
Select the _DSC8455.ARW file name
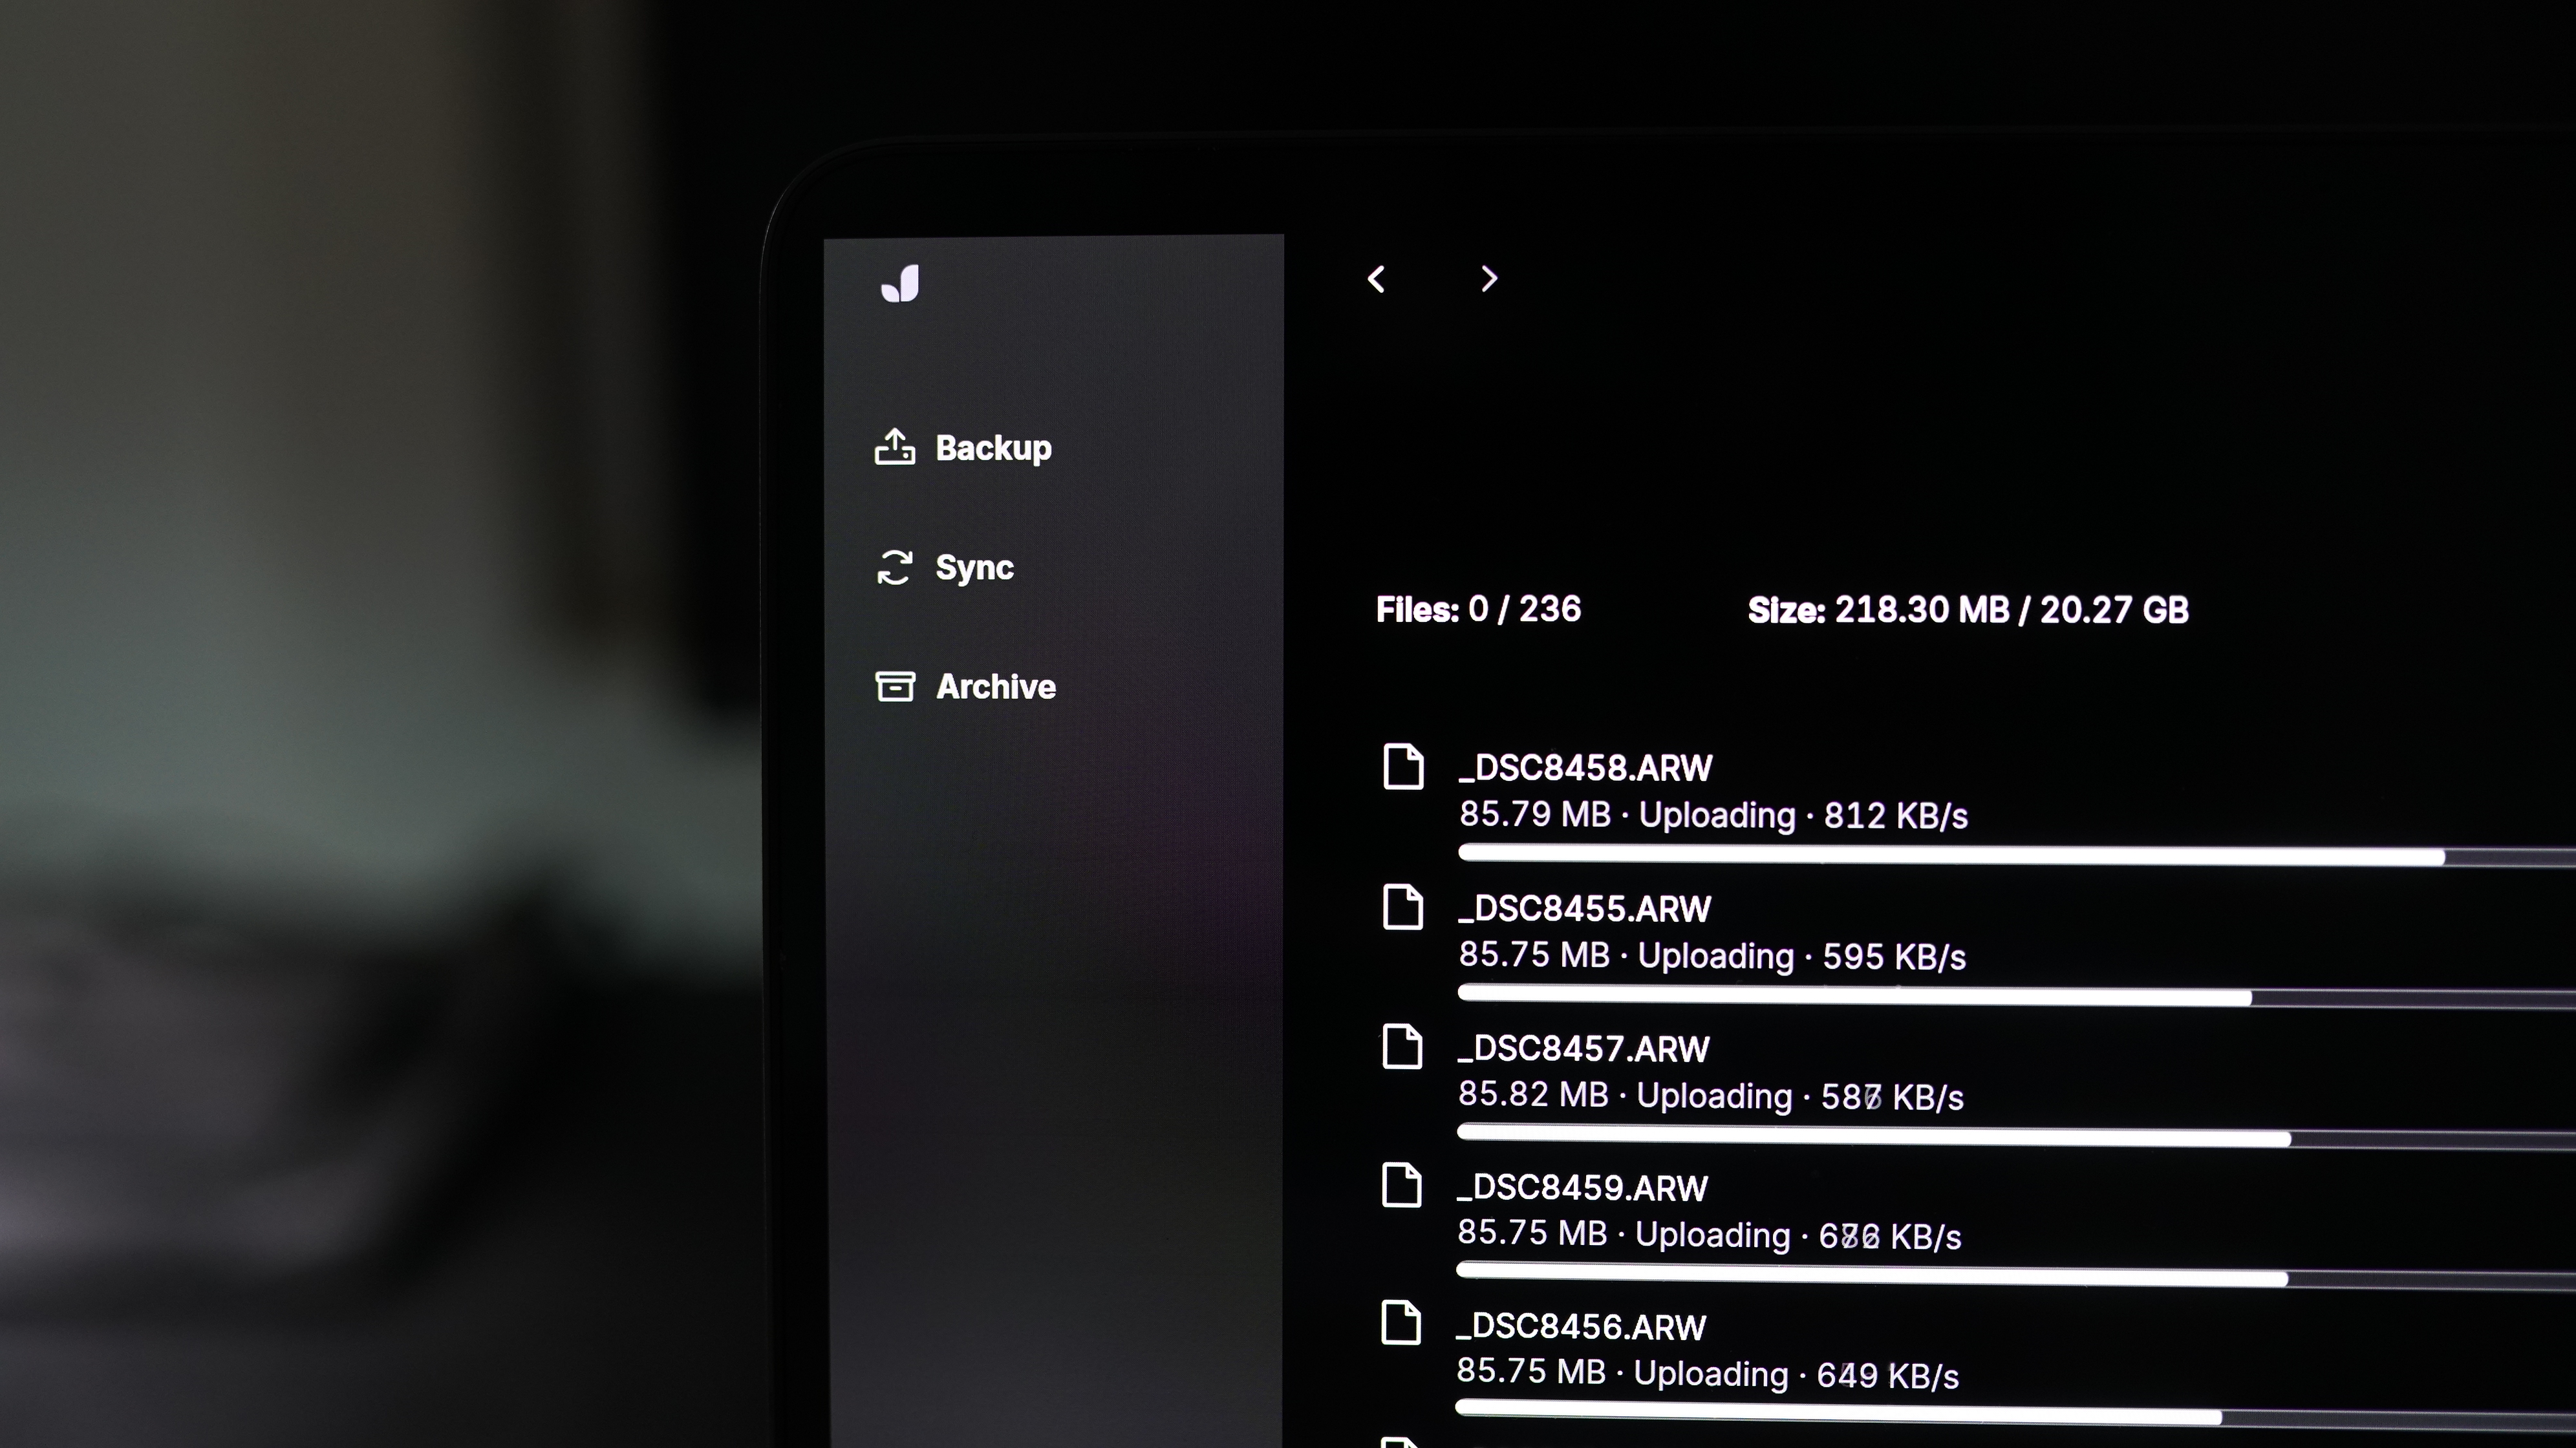pos(1584,909)
